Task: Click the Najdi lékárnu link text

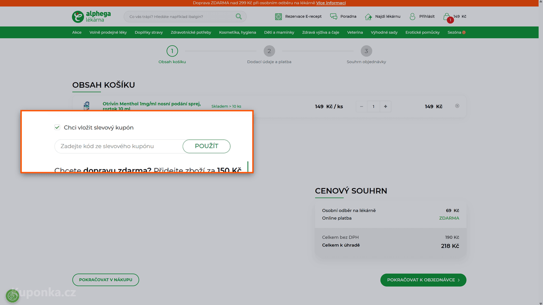Action: [388, 17]
